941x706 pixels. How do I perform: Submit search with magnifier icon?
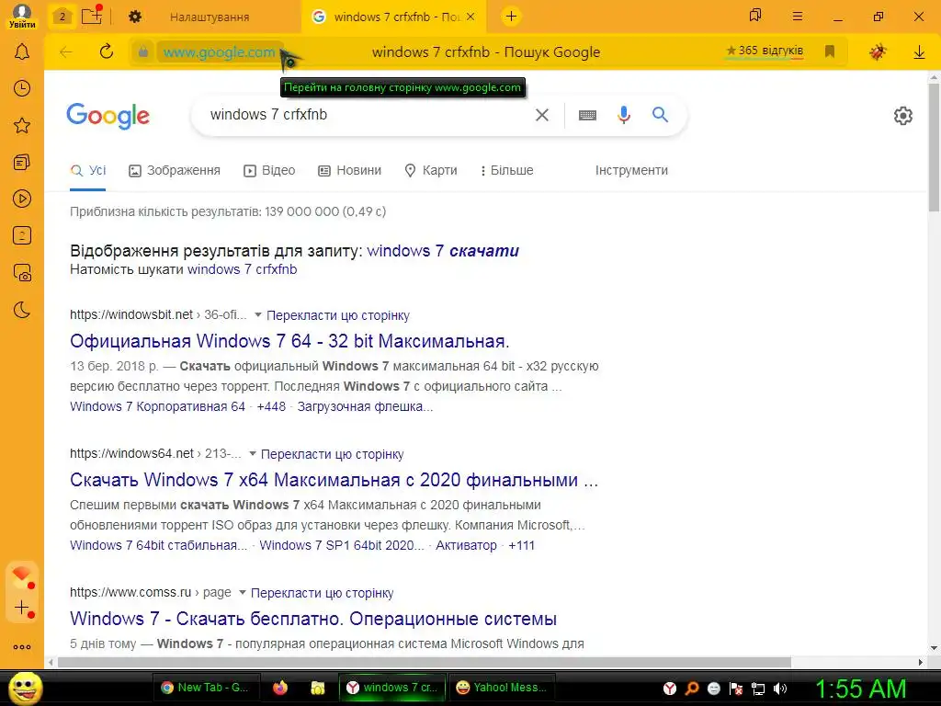click(x=660, y=114)
